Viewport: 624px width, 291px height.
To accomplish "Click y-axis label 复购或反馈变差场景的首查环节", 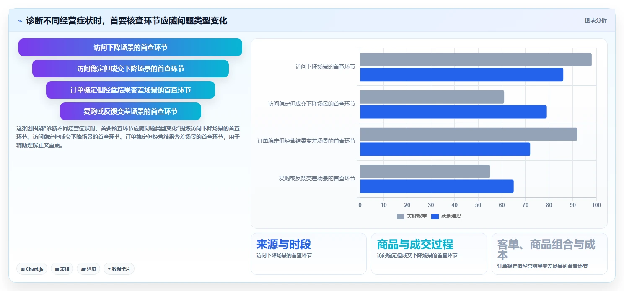I will pos(317,179).
